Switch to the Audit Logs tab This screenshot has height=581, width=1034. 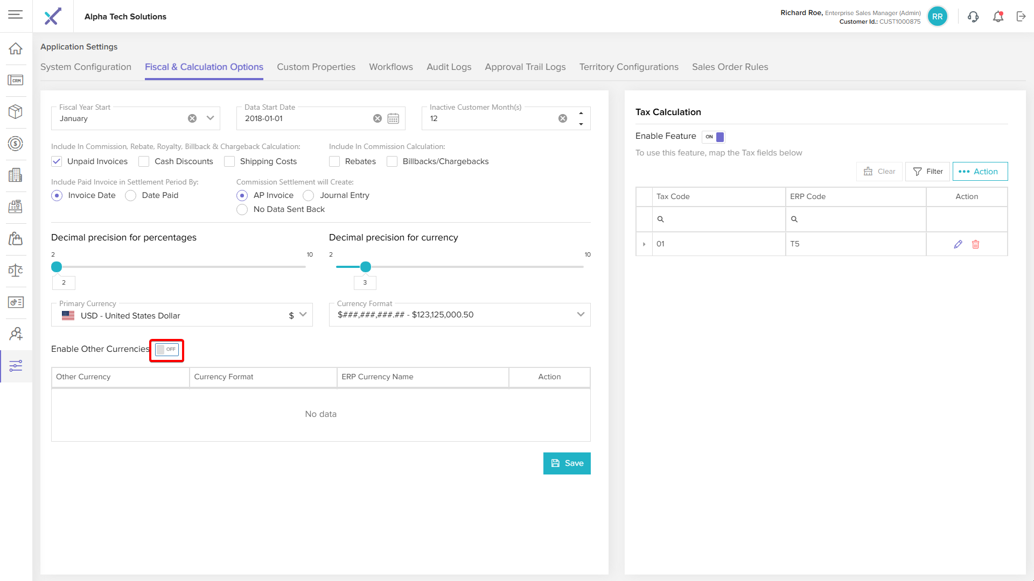click(x=449, y=67)
